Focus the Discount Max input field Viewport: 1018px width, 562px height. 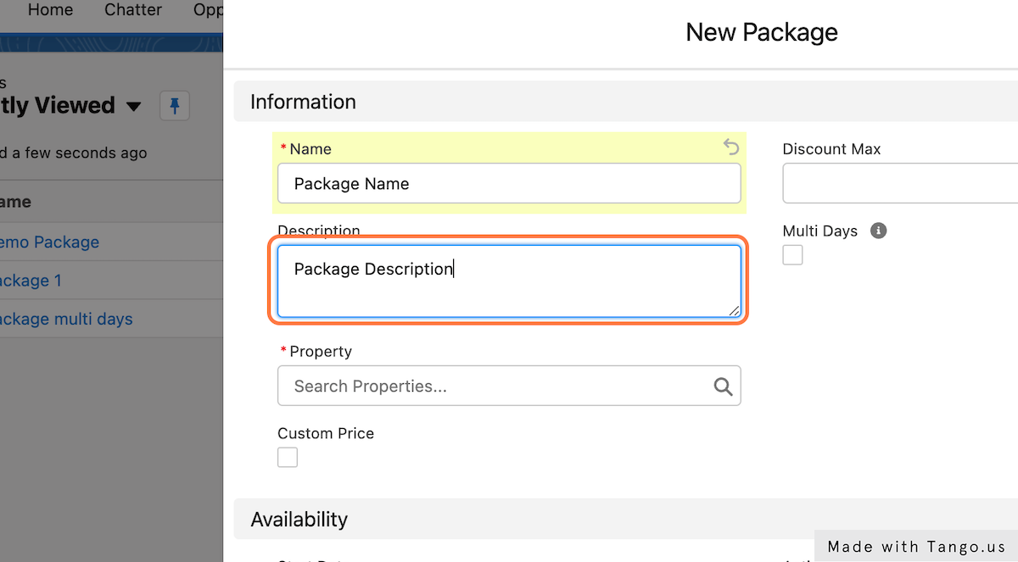coord(899,184)
